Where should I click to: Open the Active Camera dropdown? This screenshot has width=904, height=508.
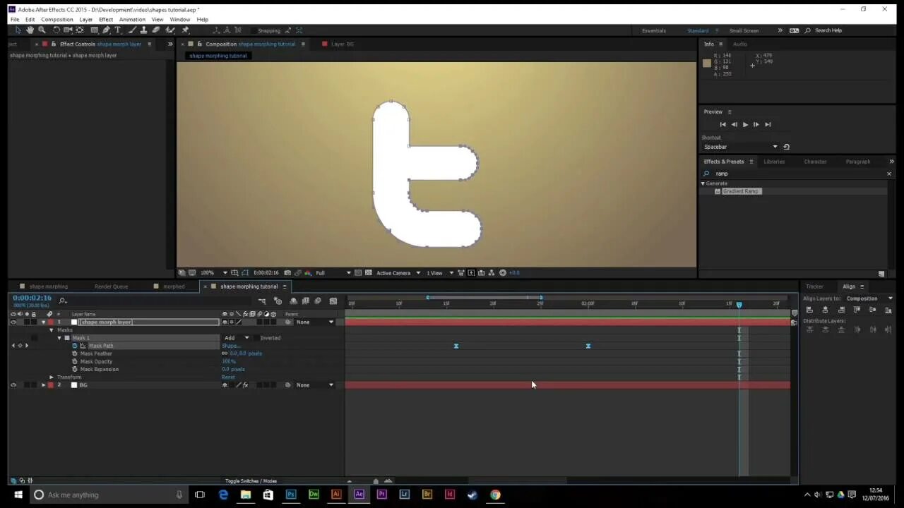pos(398,273)
